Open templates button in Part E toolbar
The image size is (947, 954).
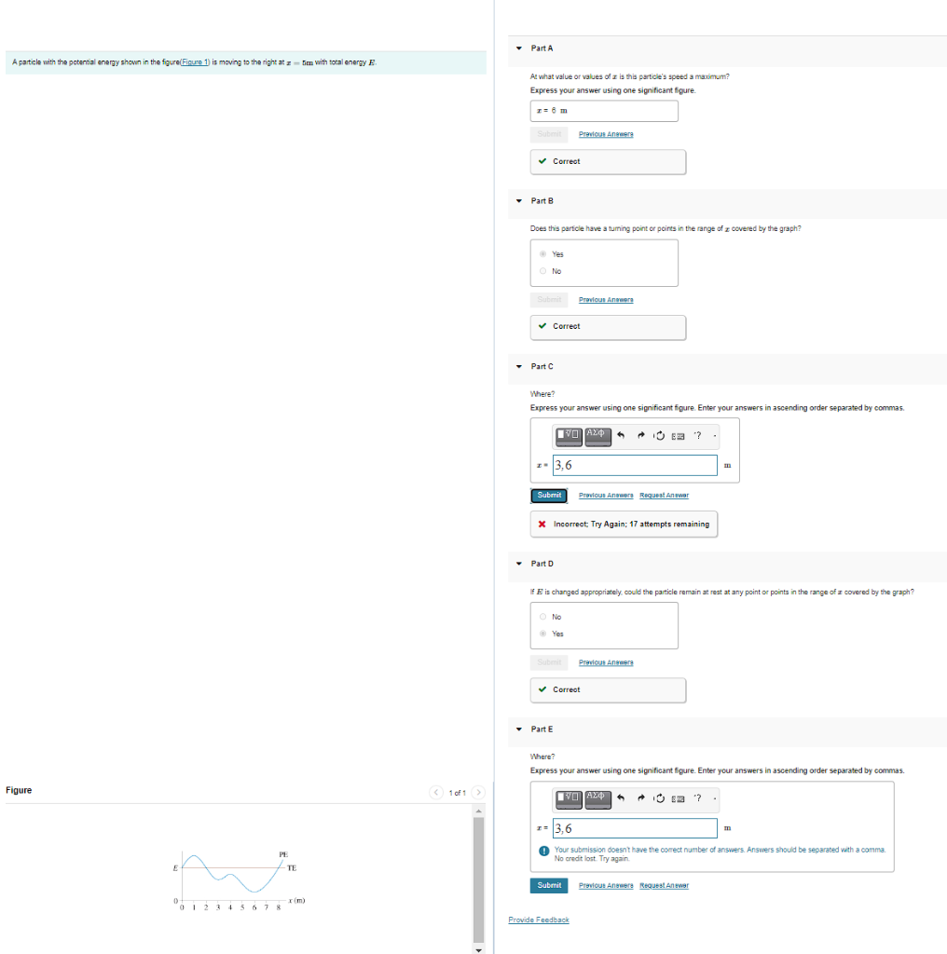click(570, 798)
